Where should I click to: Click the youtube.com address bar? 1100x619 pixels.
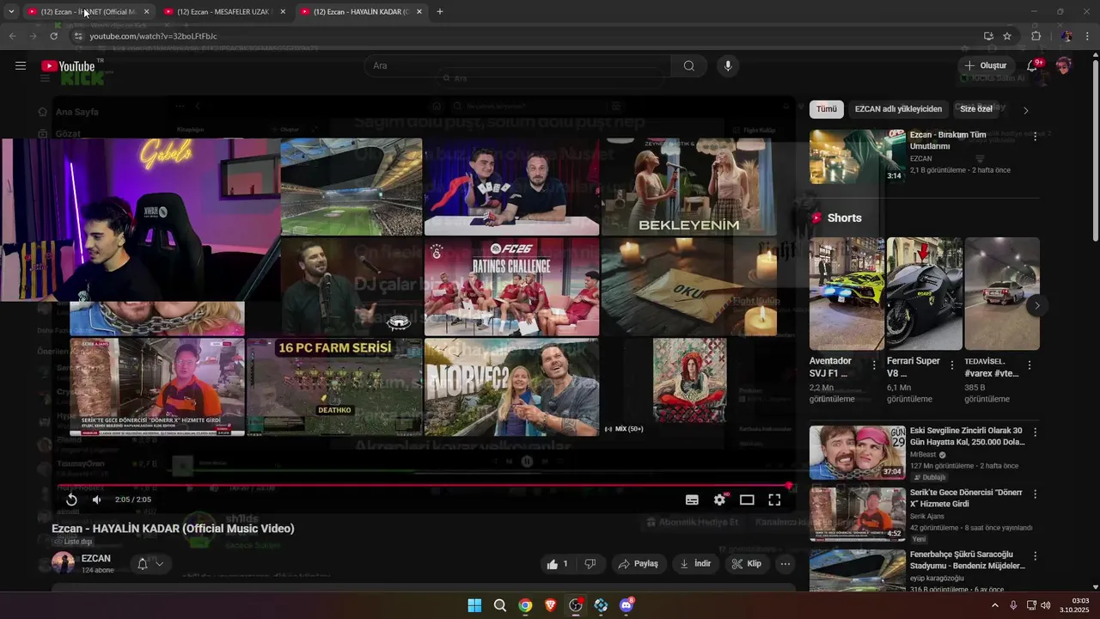pos(524,36)
